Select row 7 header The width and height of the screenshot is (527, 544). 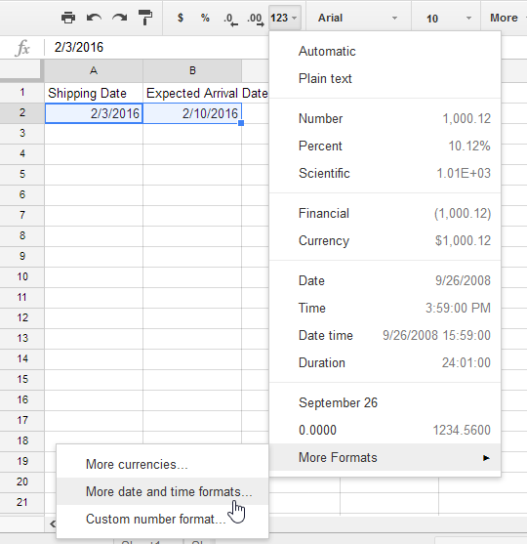coord(22,216)
